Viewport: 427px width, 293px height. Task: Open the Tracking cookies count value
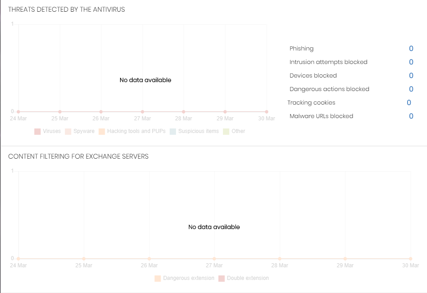409,102
